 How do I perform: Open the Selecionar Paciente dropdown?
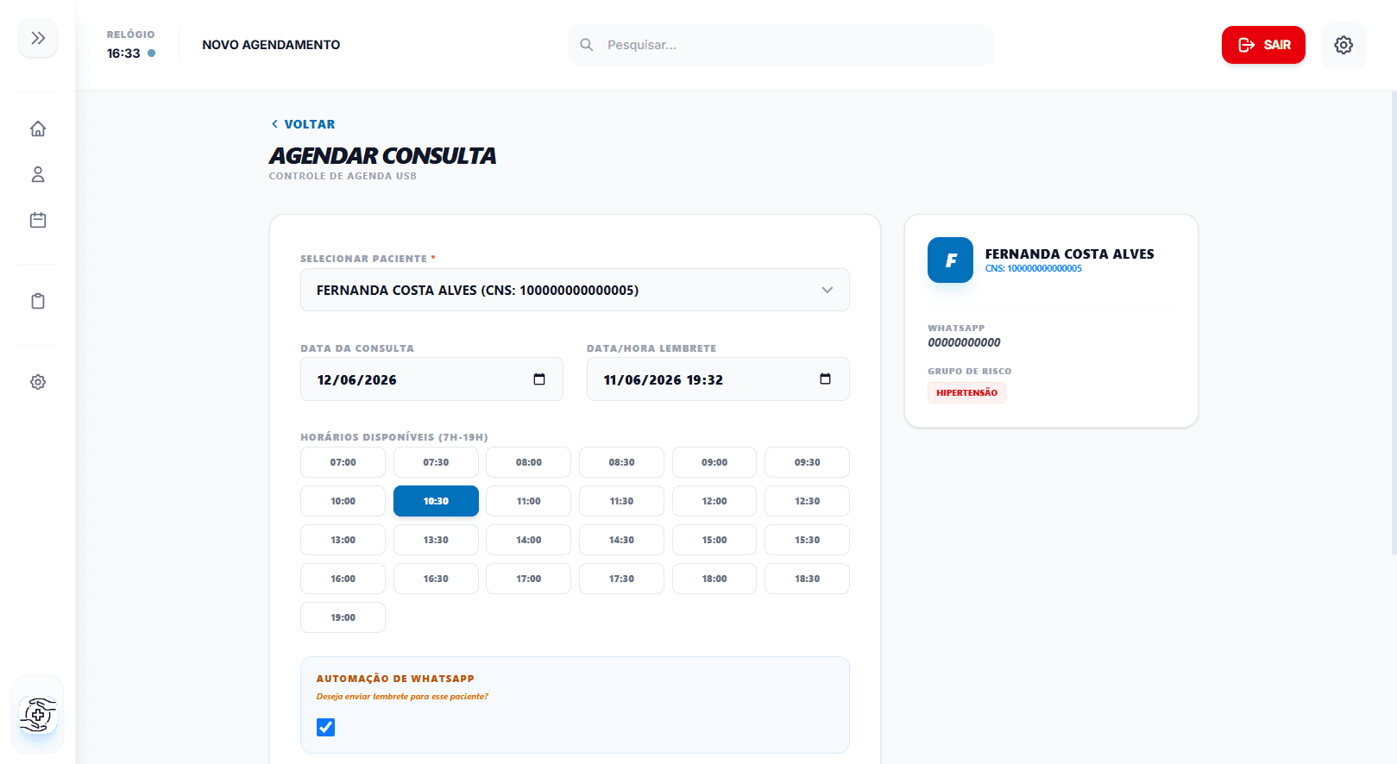click(575, 290)
